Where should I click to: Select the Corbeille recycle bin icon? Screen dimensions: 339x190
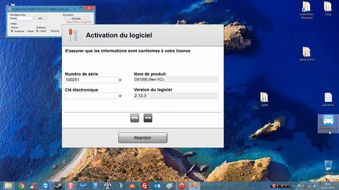point(328,167)
